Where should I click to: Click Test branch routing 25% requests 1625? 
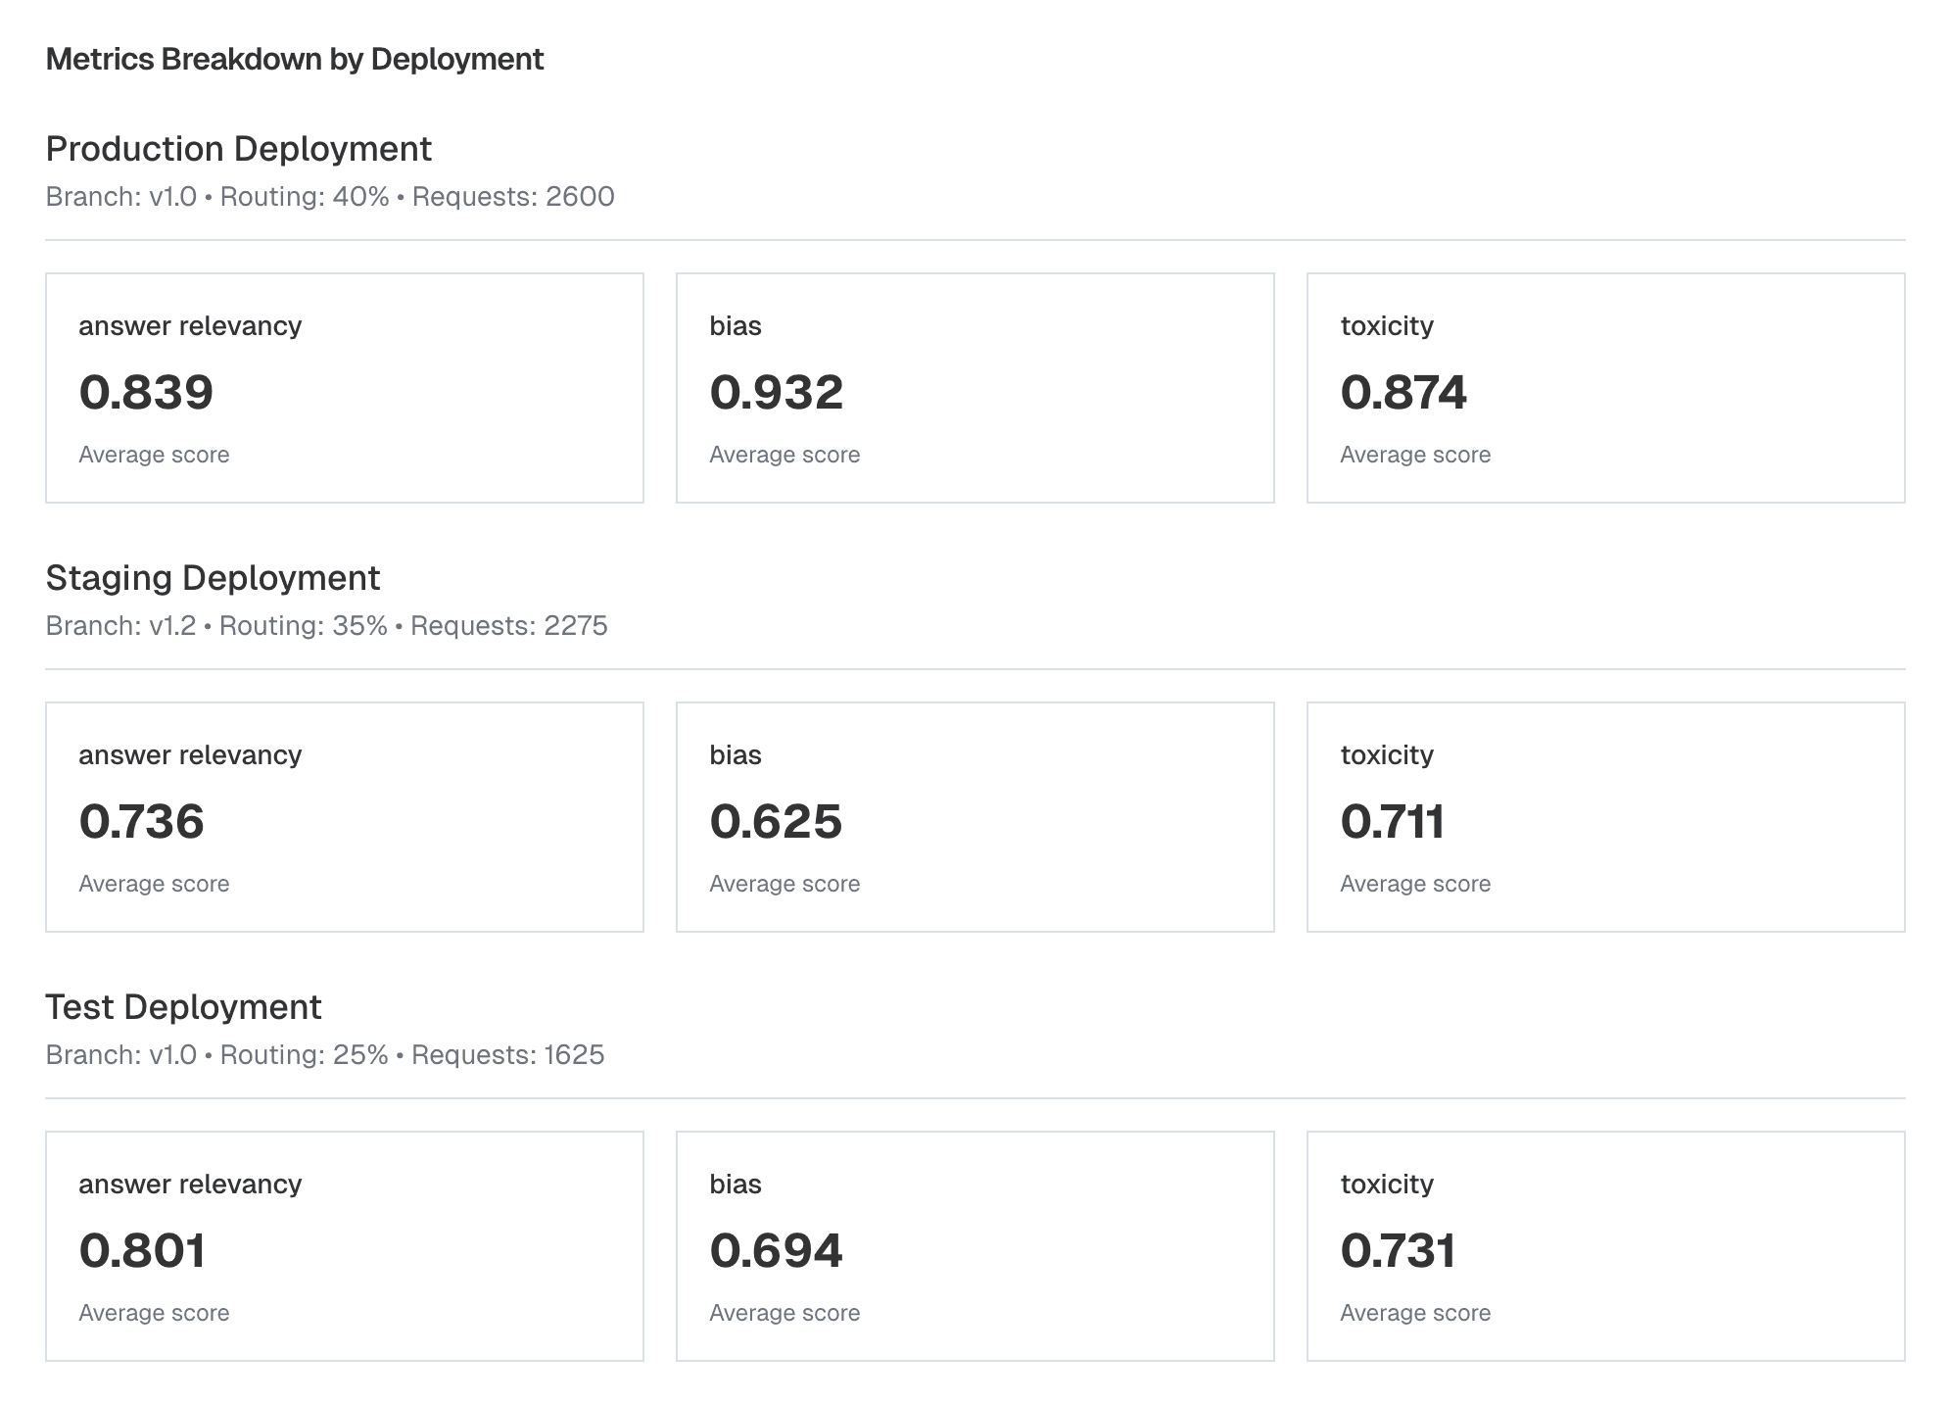tap(324, 1055)
